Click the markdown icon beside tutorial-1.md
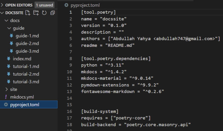The image size is (223, 131). [x=9, y=67]
